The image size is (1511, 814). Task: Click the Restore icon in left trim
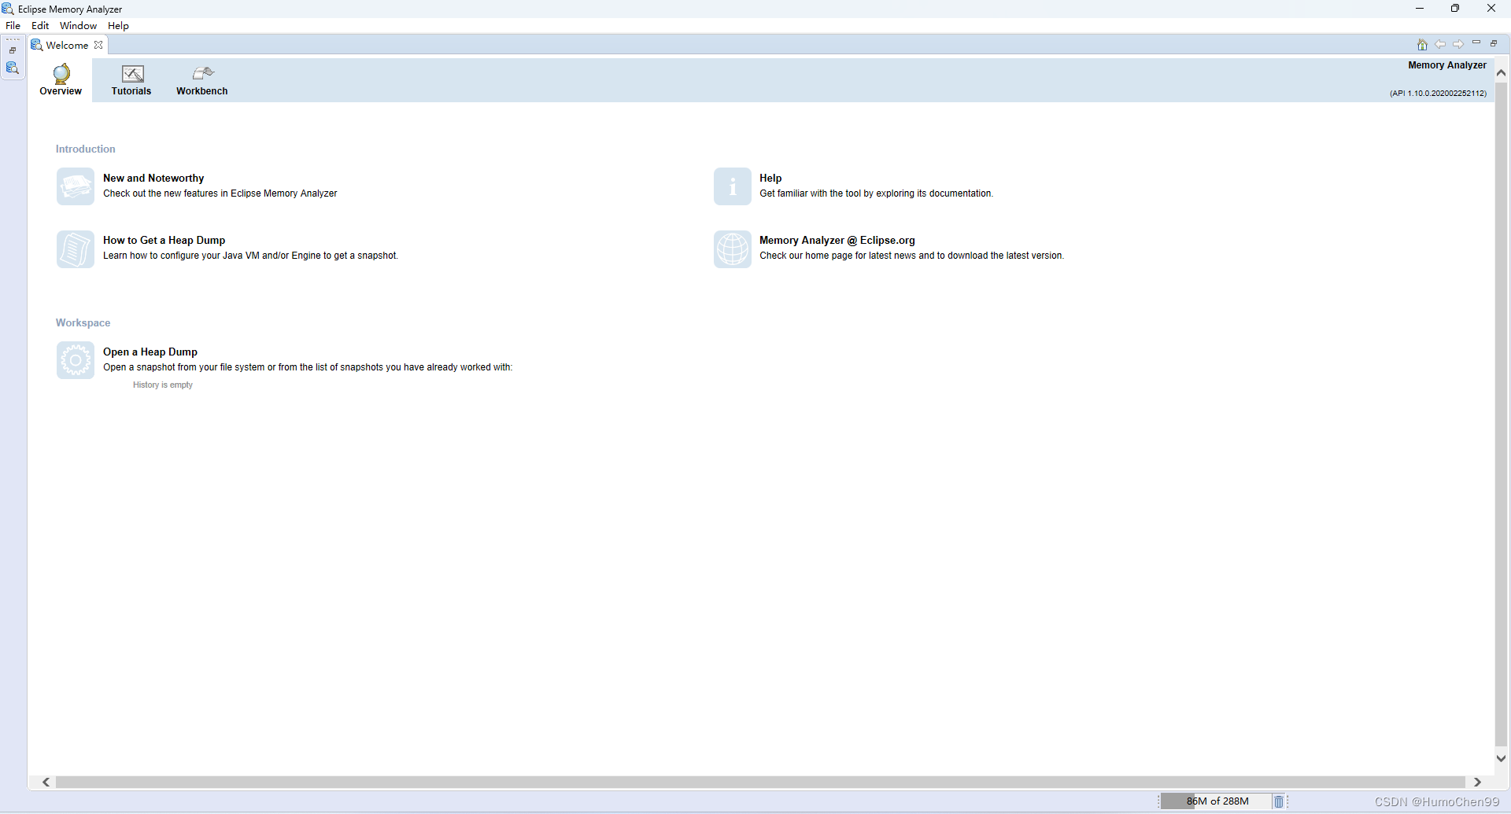(13, 50)
